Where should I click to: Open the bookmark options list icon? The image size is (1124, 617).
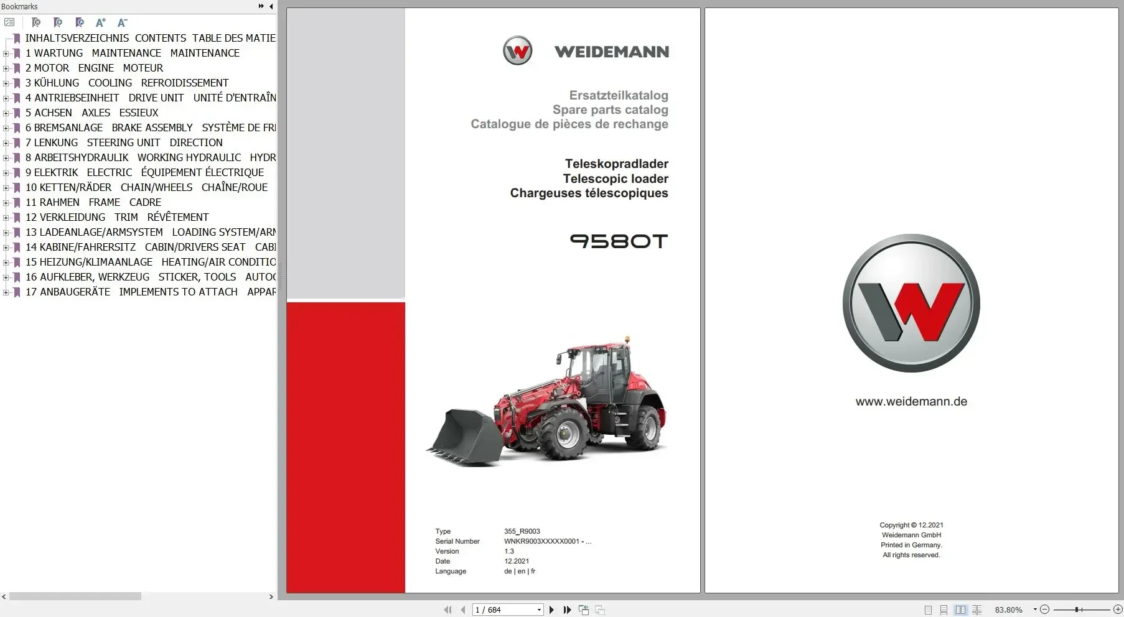click(10, 22)
